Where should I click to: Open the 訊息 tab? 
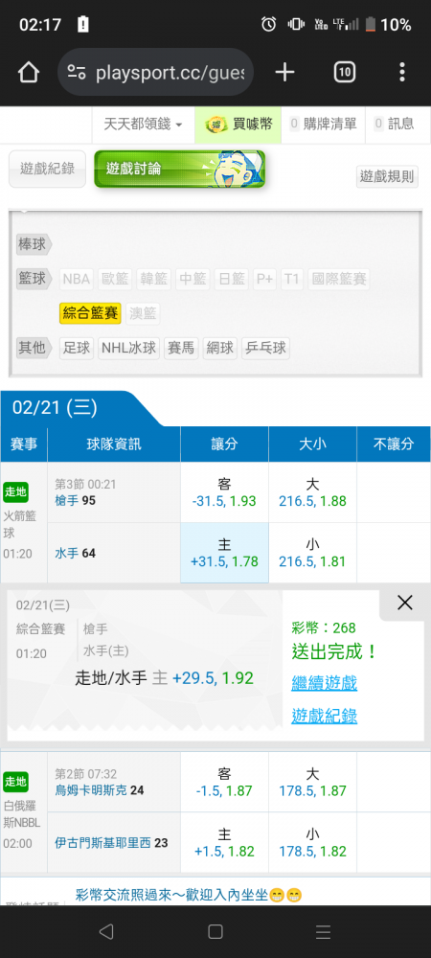pyautogui.click(x=394, y=125)
